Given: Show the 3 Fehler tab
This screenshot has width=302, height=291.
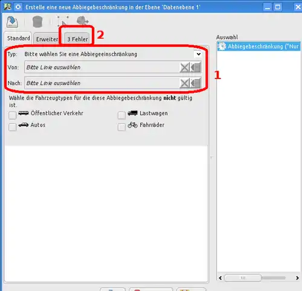Looking at the screenshot, I should (77, 39).
